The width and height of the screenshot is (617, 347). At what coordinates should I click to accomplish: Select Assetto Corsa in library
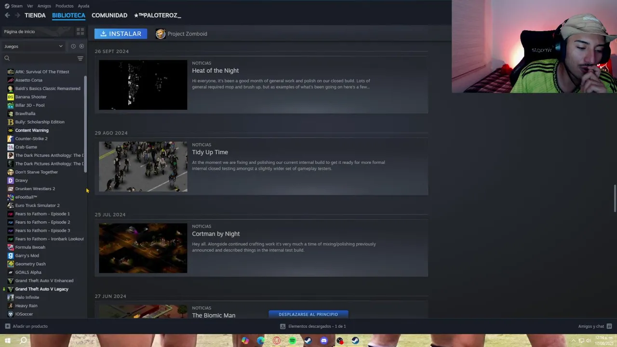[x=28, y=80]
